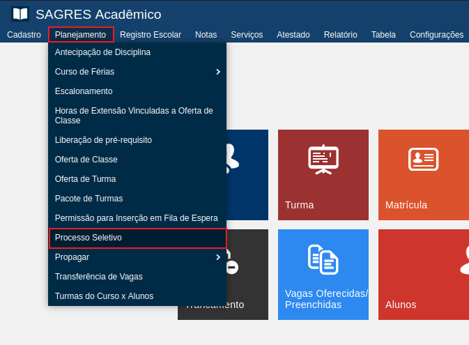
Task: Select Turmas do Curso x Alunos
Action: point(104,296)
